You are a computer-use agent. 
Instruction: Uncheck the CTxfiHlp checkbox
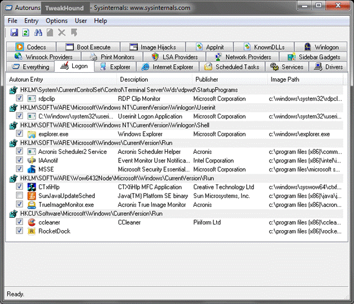(x=19, y=187)
